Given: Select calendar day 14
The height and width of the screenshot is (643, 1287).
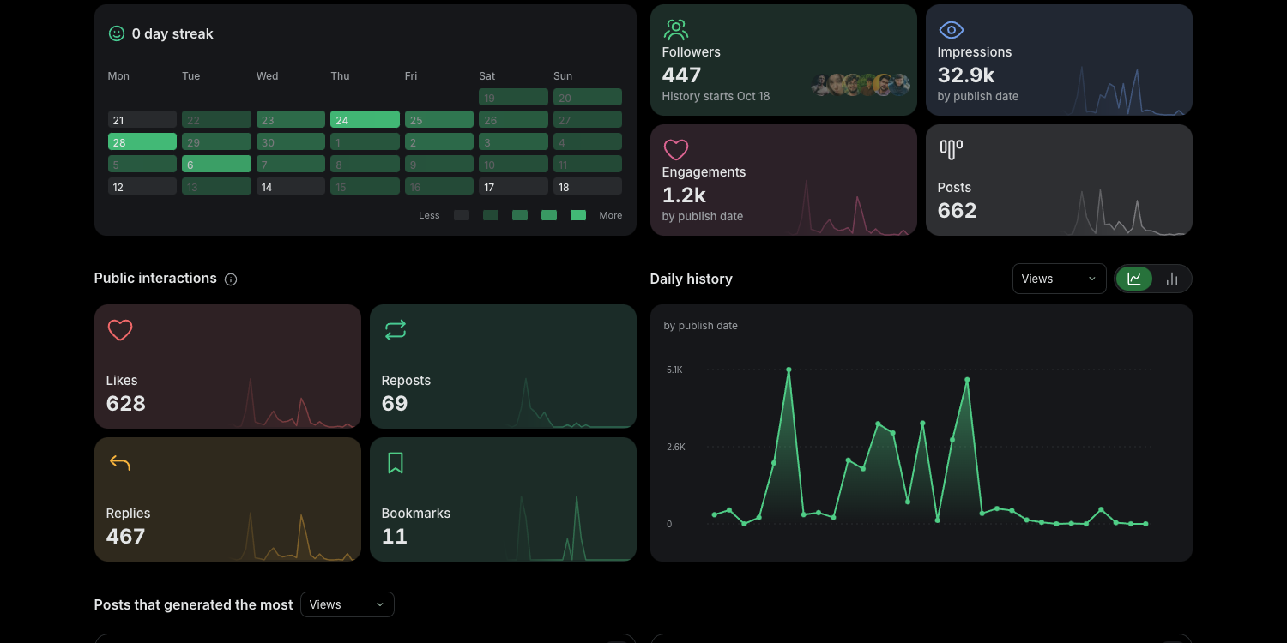Looking at the screenshot, I should pyautogui.click(x=291, y=186).
